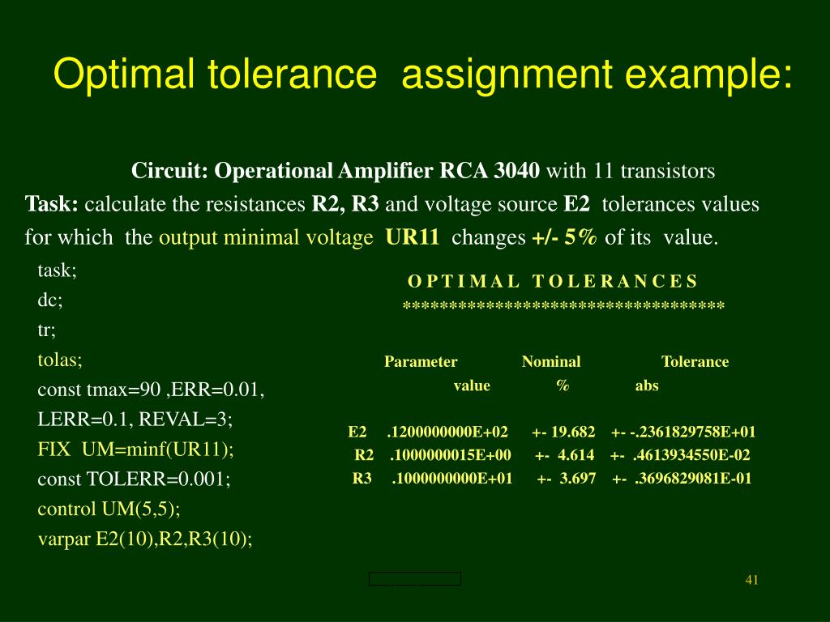Click the 'OPTIMAL TOLERANCES' heading
Screen dimensions: 830x622
(x=553, y=281)
